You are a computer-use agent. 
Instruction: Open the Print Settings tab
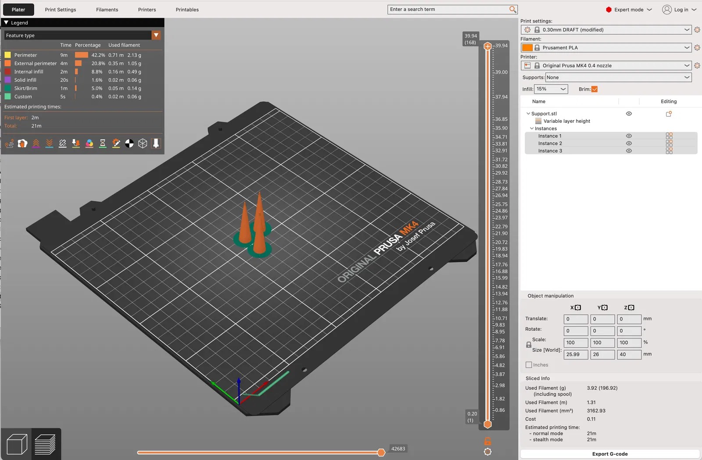(61, 10)
